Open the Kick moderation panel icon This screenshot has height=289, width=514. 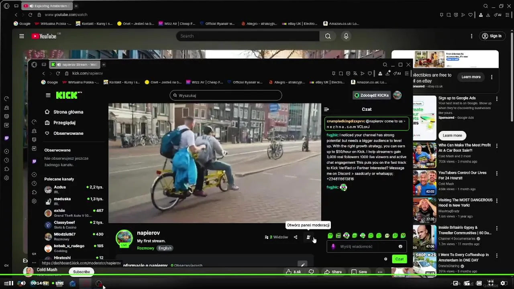tap(308, 237)
